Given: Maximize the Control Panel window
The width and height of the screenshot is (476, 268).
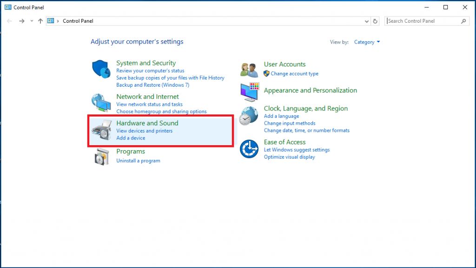Looking at the screenshot, I should (x=446, y=7).
